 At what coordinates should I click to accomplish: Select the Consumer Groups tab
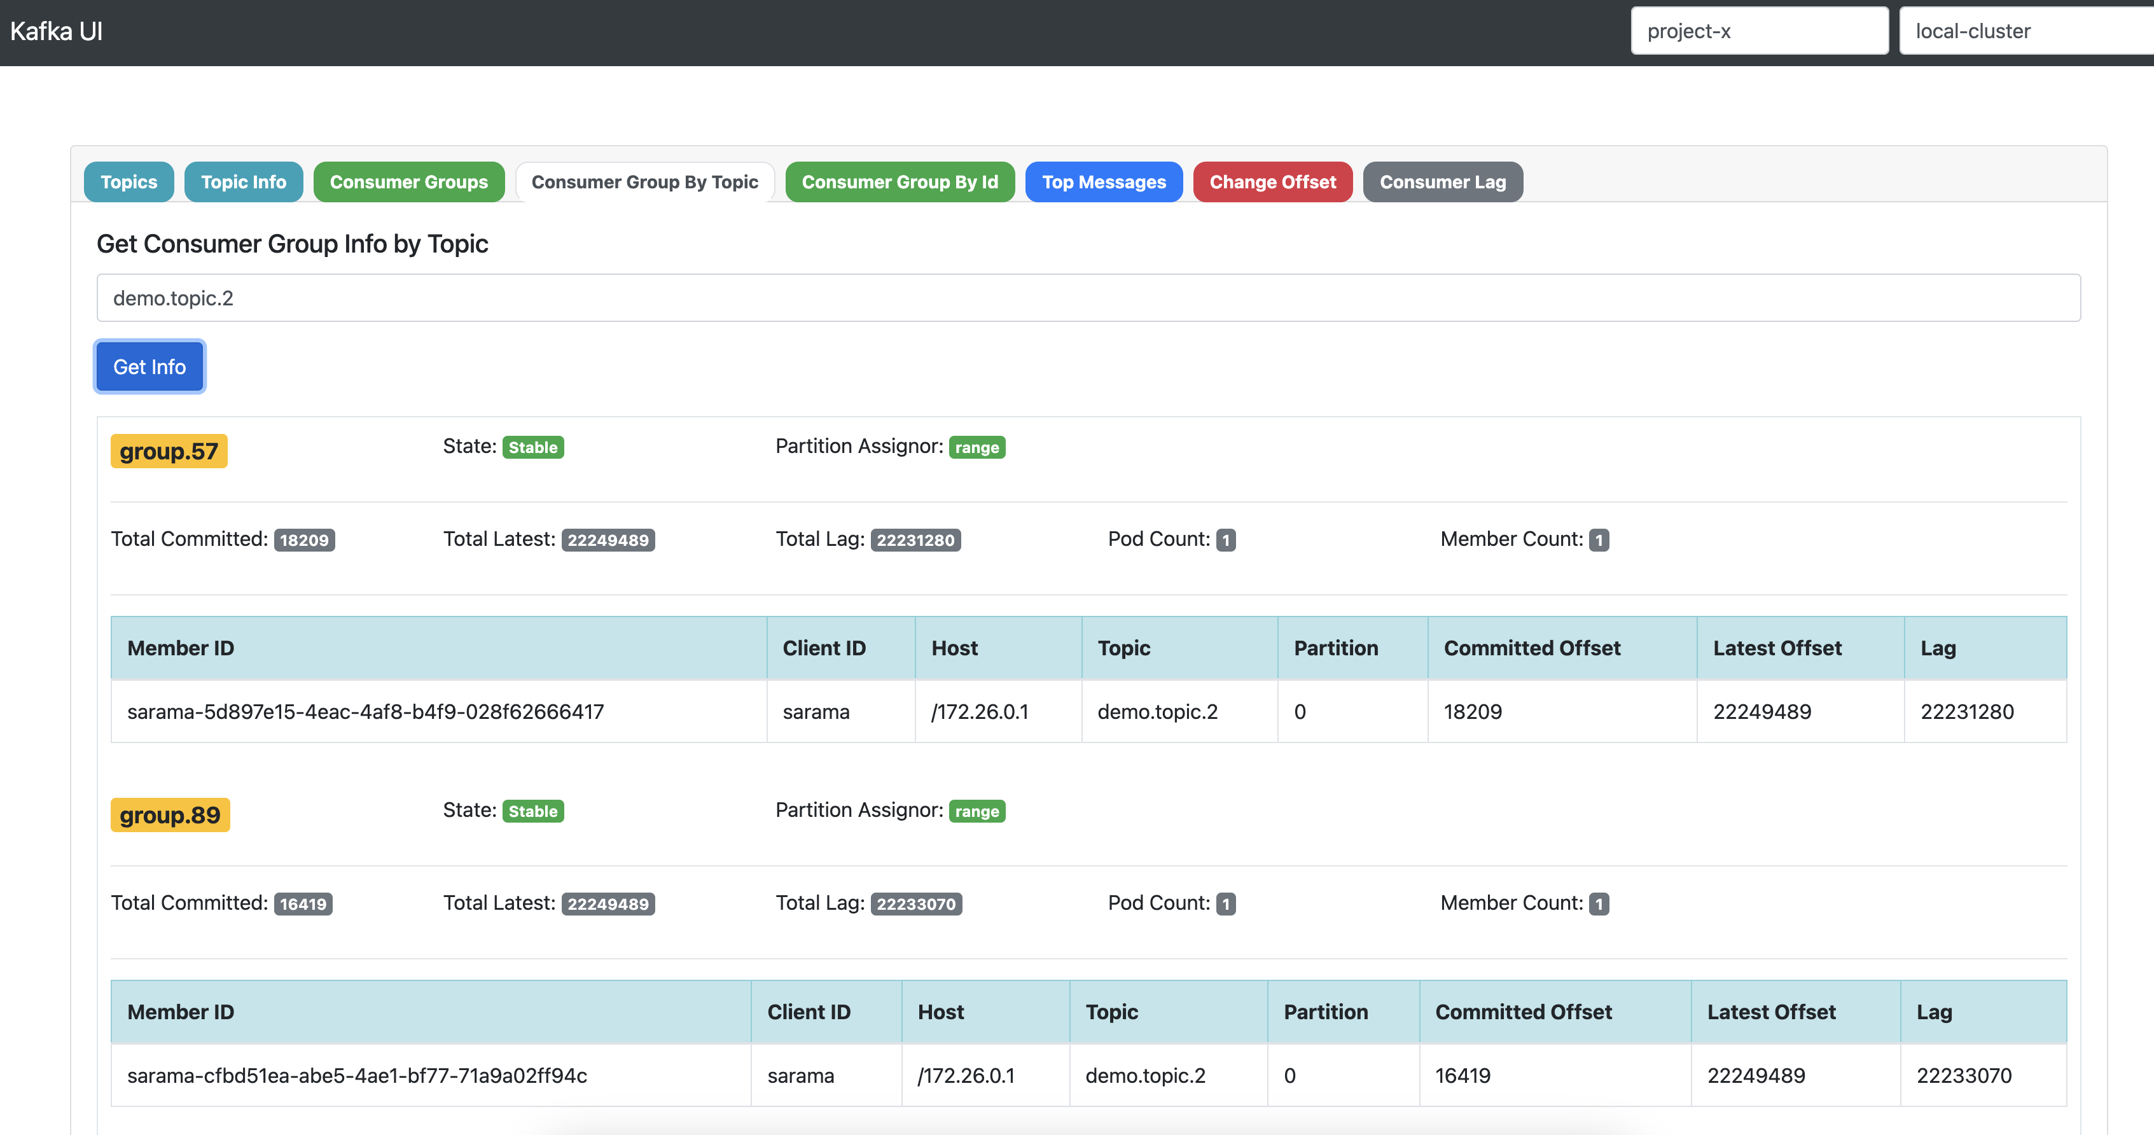click(x=409, y=181)
